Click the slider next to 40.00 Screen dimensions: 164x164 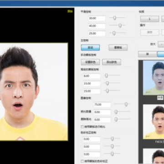click(x=117, y=26)
